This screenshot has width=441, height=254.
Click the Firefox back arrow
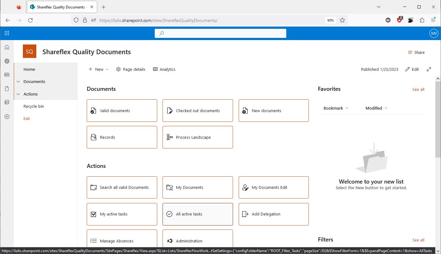(8, 20)
